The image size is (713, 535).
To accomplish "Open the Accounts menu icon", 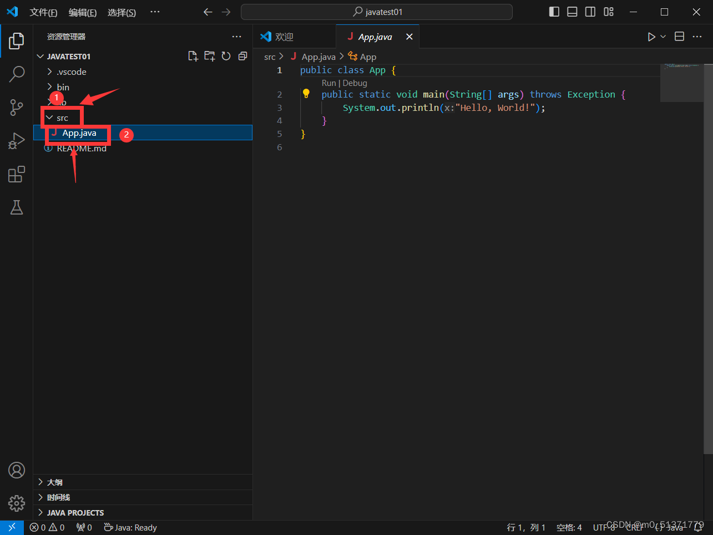I will 17,470.
